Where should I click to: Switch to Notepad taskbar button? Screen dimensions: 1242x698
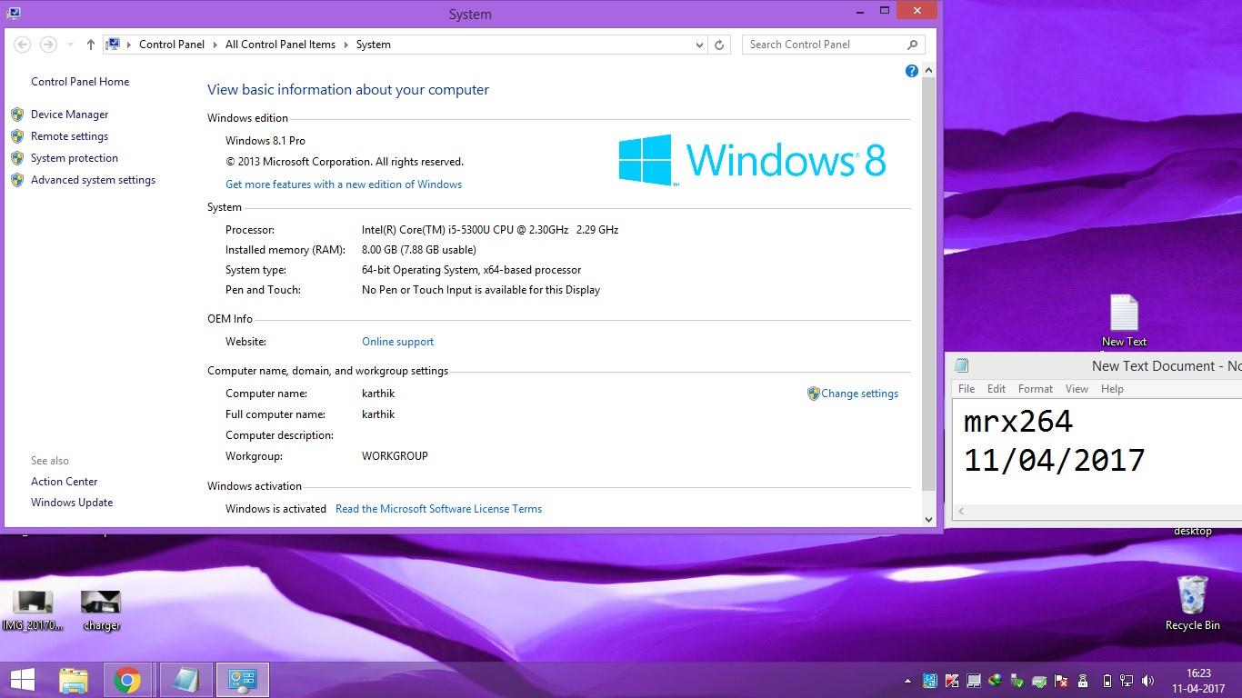tap(186, 680)
